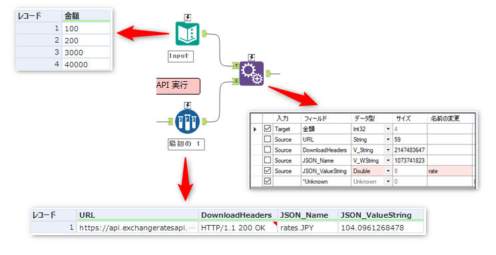Viewport: 496px width, 255px height.
Task: Click the T input anchor of Append Fields
Action: point(236,66)
